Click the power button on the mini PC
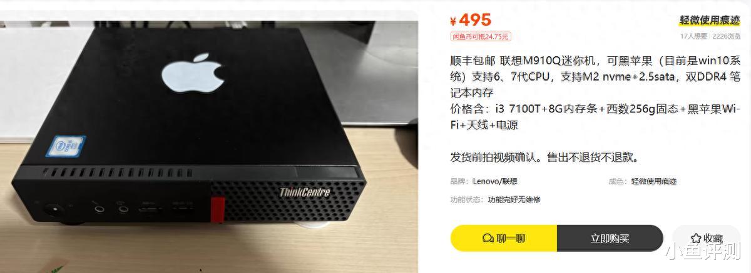Viewport: 751px width, 273px height. (54, 209)
